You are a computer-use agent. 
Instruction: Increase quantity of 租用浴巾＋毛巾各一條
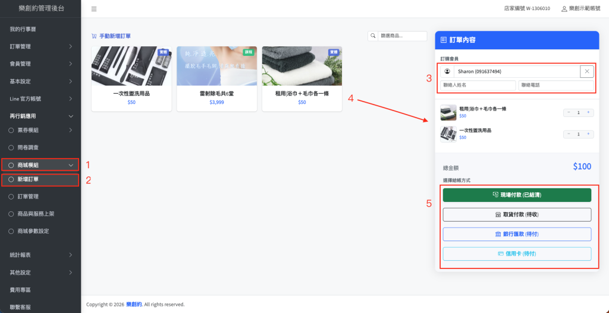(588, 112)
